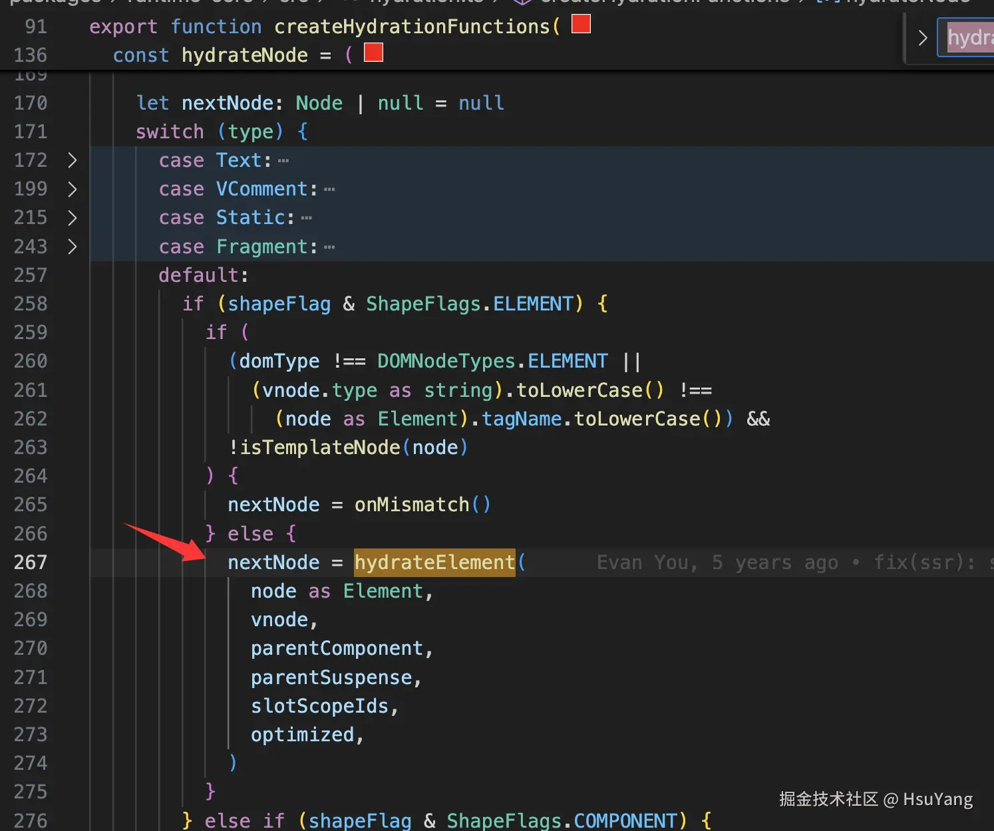Click 'slotScopeIds' argument on line 272
The width and height of the screenshot is (994, 831).
pos(319,706)
